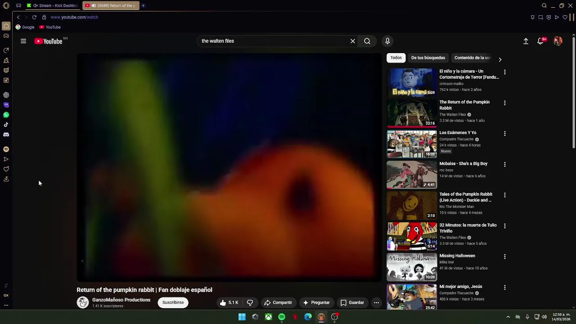Screen dimensions: 576x324
Task: Open options for Missing Halloween
Action: coord(505,256)
